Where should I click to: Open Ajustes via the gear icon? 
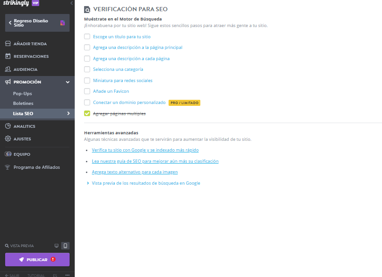[8, 138]
